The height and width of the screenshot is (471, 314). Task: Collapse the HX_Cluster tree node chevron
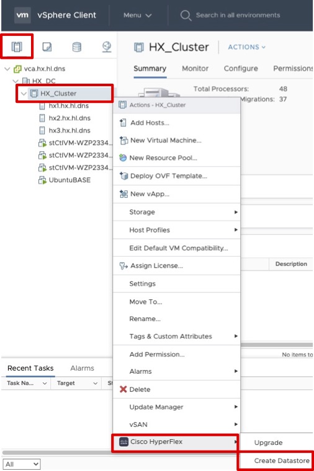24,94
